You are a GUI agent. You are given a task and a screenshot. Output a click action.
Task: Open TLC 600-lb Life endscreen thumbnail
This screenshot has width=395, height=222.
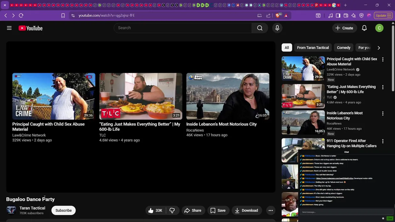click(141, 96)
